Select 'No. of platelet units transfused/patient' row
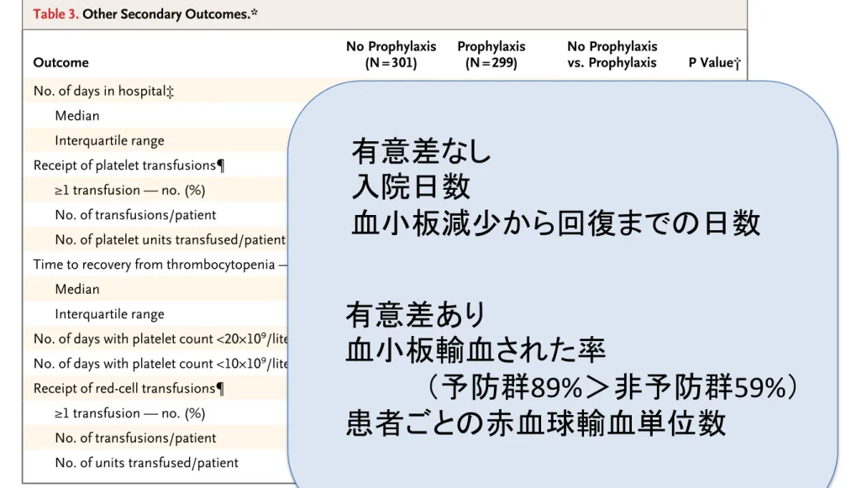This screenshot has height=488, width=851. tap(170, 240)
